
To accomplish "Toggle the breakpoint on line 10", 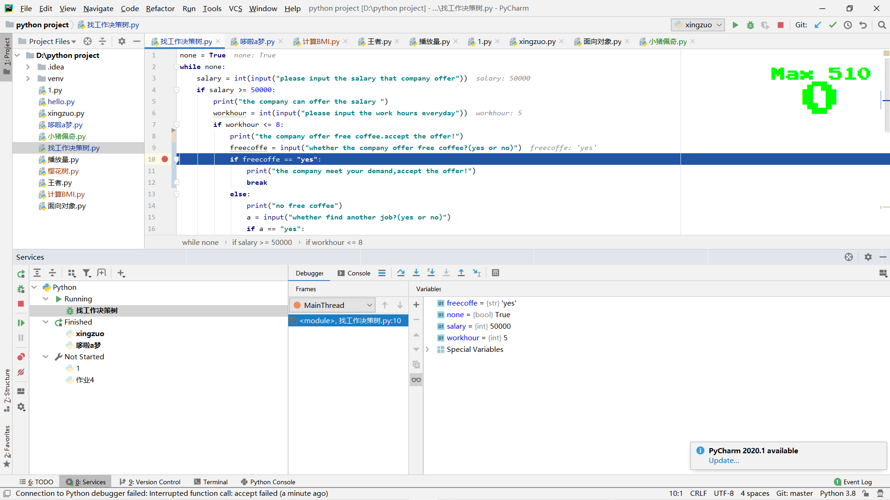I will tap(165, 159).
